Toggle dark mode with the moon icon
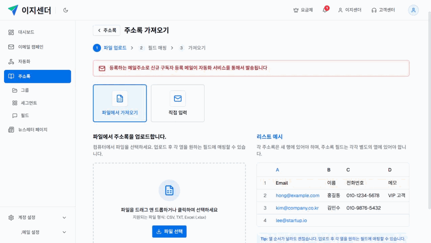 tap(66, 10)
